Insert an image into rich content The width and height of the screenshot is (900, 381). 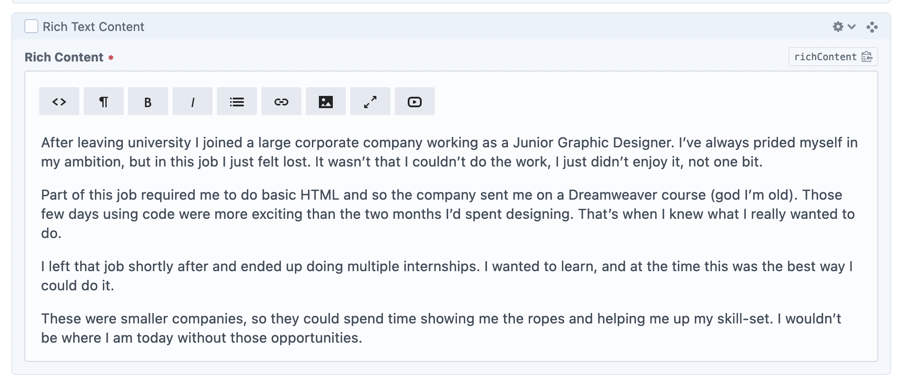[x=326, y=102]
